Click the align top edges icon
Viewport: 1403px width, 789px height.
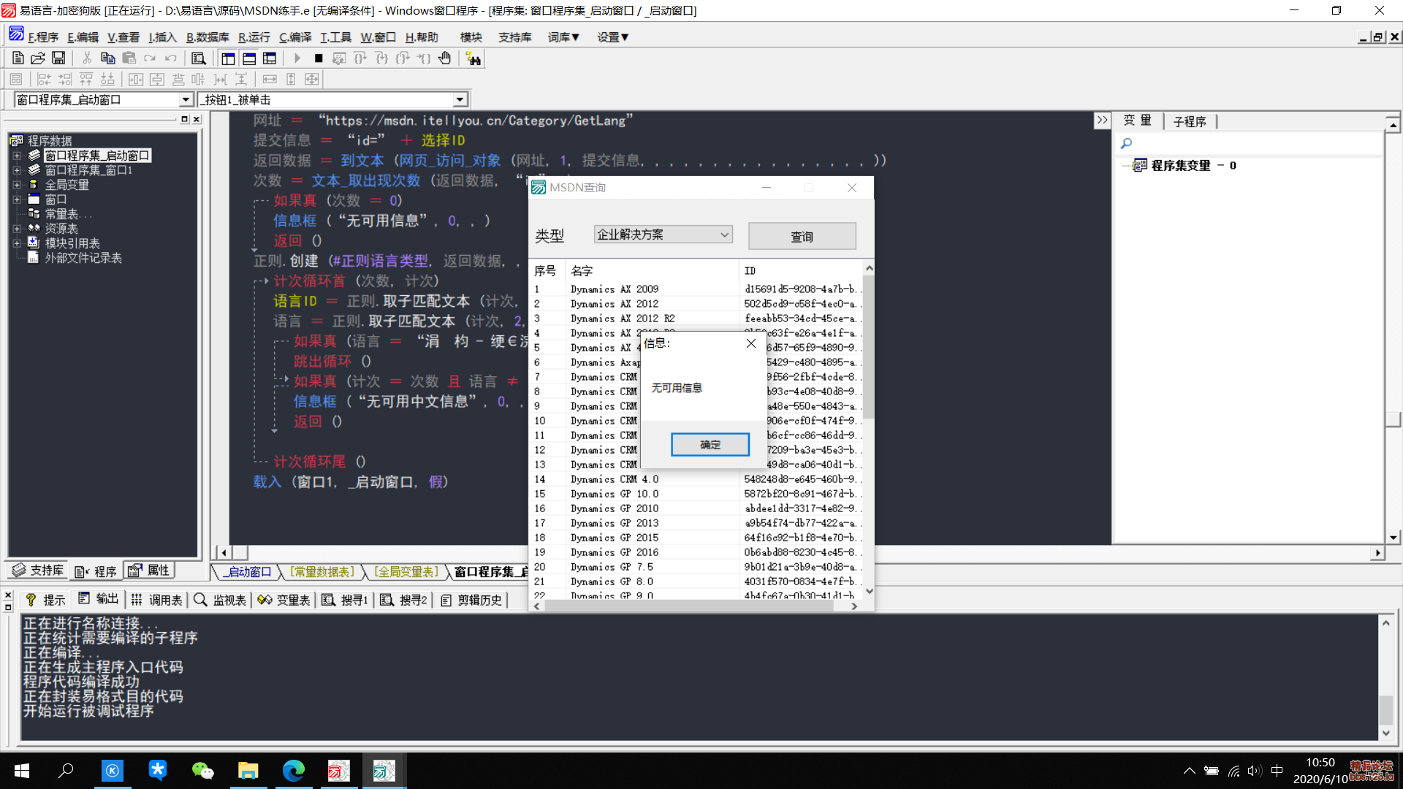pos(86,80)
